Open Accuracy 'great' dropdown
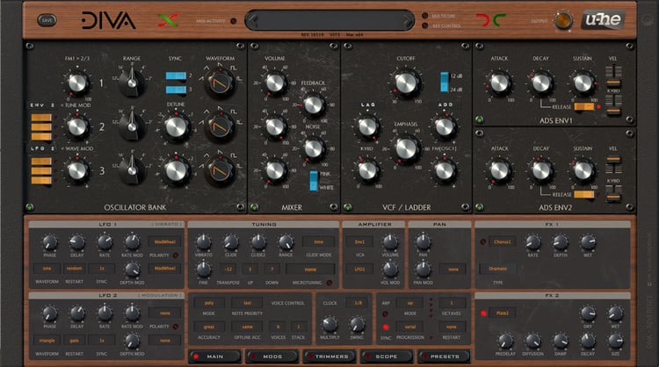Image resolution: width=659 pixels, height=367 pixels. click(209, 327)
